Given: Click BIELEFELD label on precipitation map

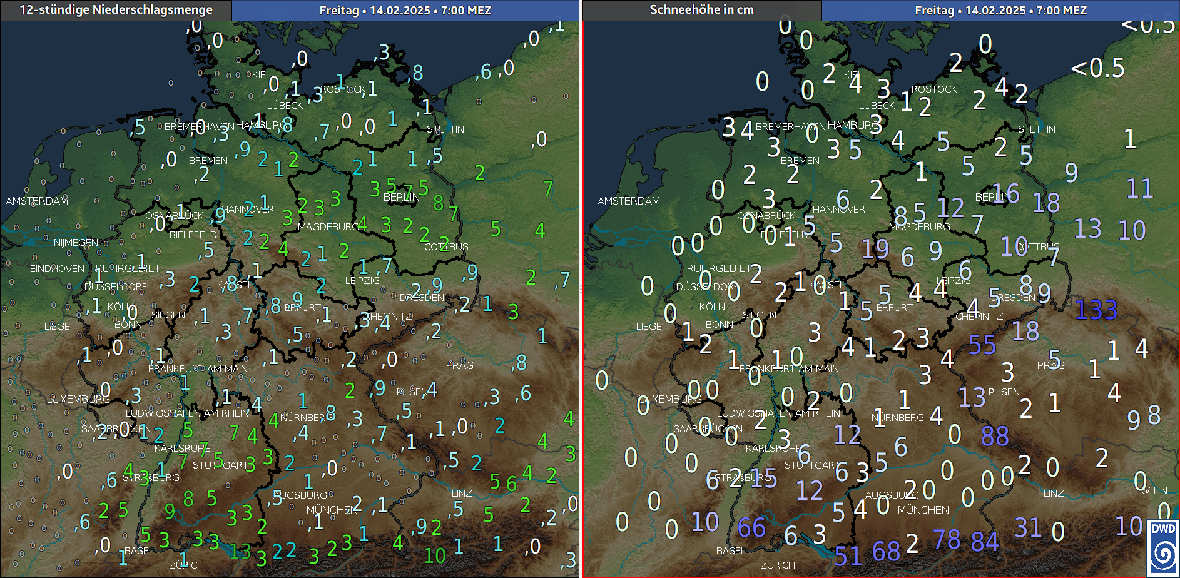Looking at the screenshot, I should [x=193, y=235].
